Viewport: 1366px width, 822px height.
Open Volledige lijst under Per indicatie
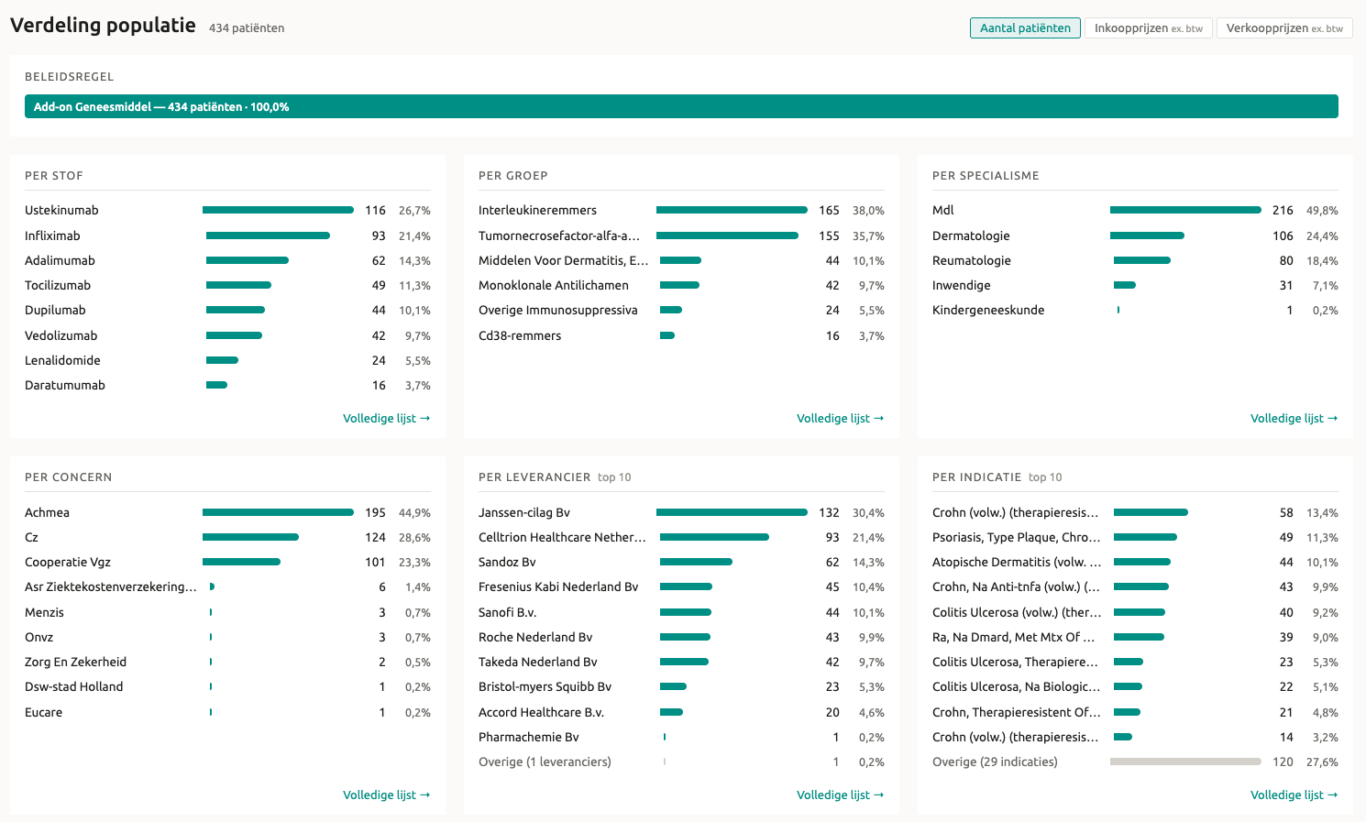[1294, 795]
